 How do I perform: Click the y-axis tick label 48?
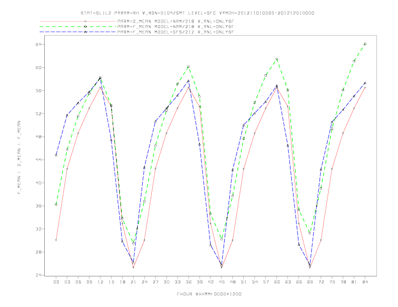pos(39,137)
